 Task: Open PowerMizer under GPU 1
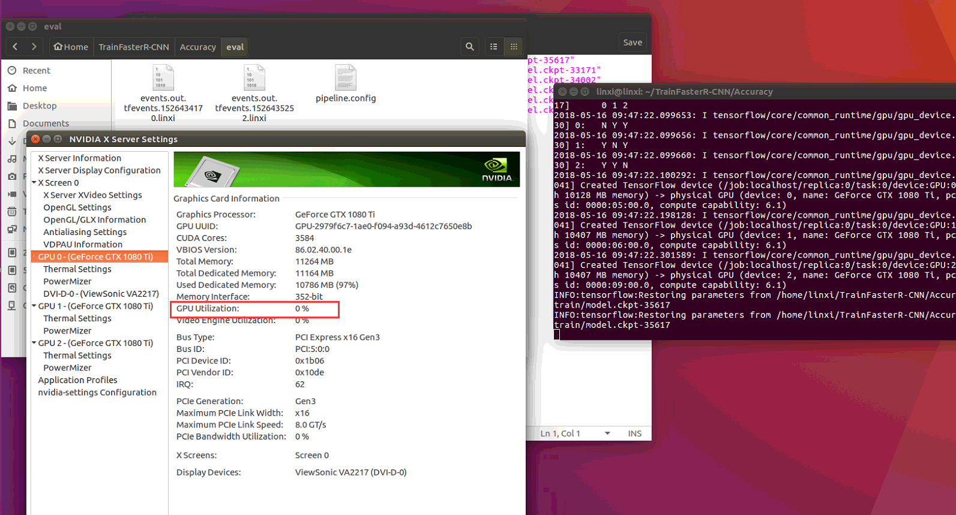(67, 330)
